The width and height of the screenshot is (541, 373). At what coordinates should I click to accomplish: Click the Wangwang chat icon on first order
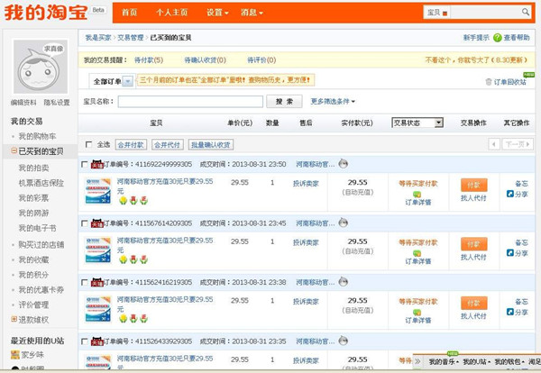click(x=342, y=165)
